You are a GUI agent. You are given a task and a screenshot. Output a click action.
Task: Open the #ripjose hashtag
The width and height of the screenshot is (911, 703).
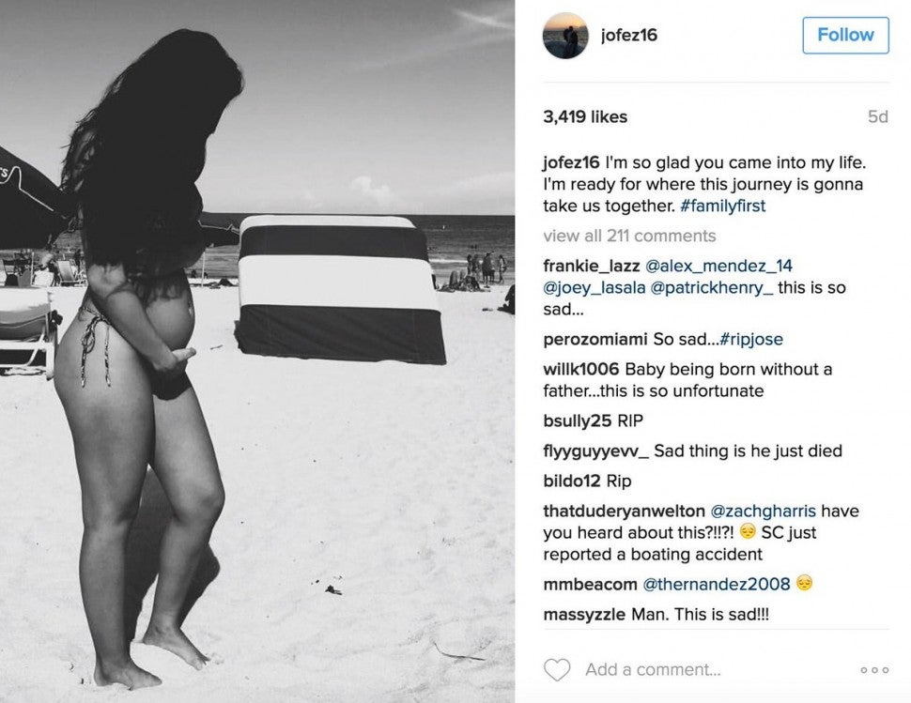point(751,339)
